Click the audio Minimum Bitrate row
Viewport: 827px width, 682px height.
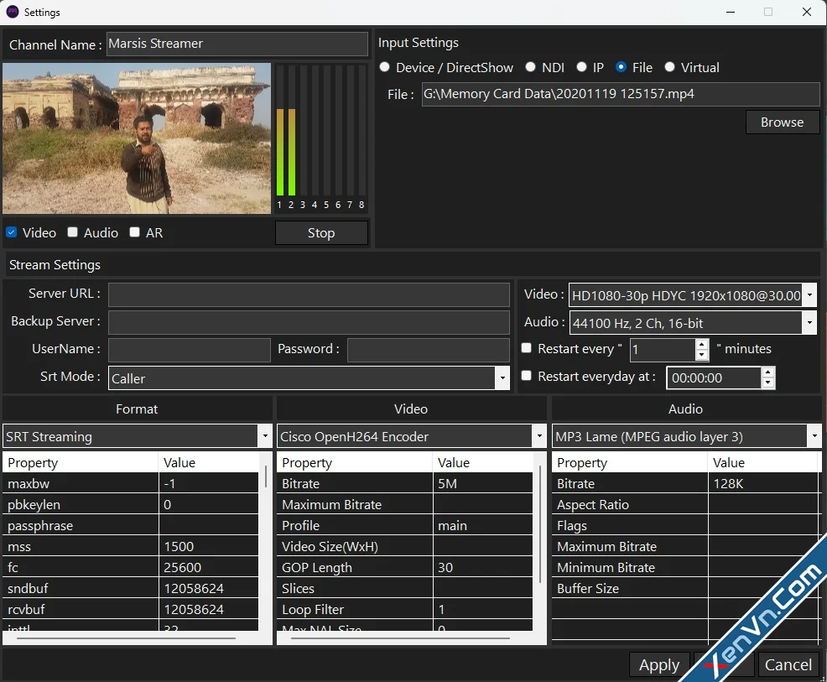[x=685, y=567]
